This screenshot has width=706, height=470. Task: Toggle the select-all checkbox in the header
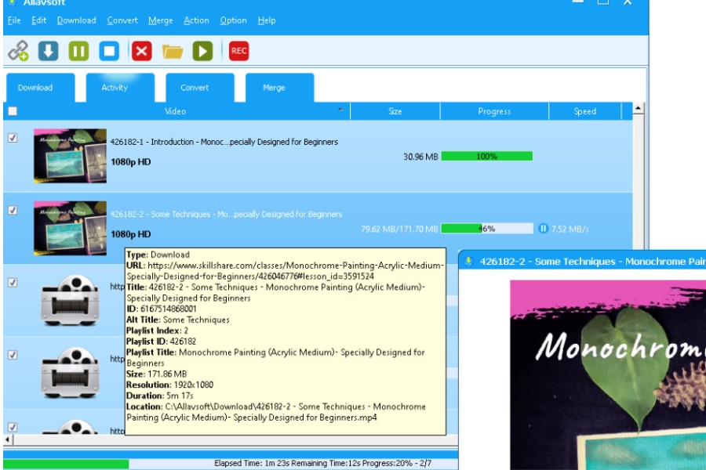coord(13,111)
